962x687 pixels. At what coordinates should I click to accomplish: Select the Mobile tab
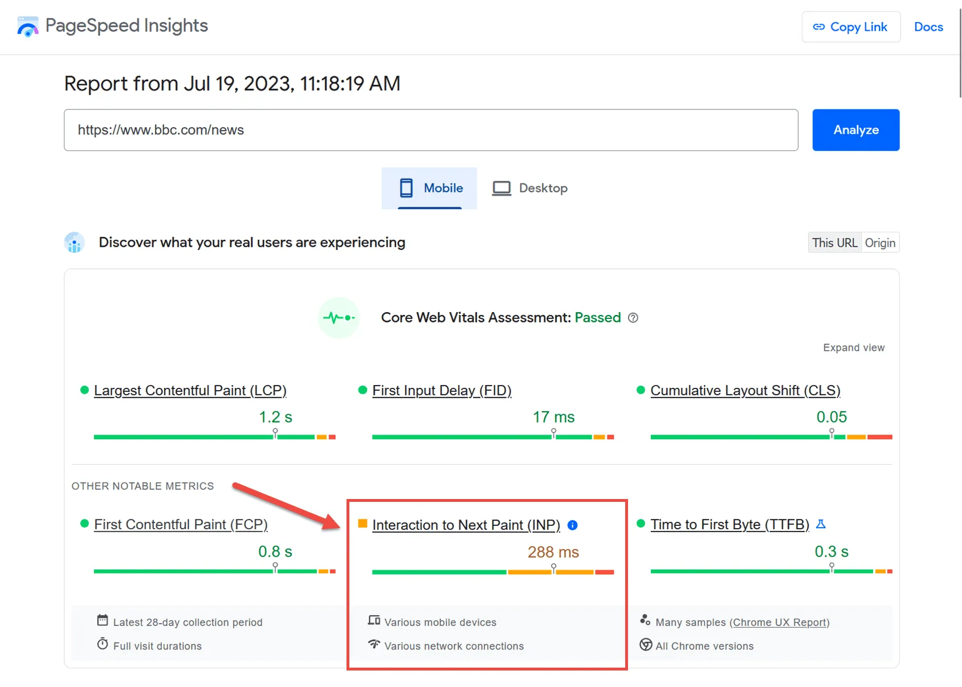pyautogui.click(x=429, y=188)
